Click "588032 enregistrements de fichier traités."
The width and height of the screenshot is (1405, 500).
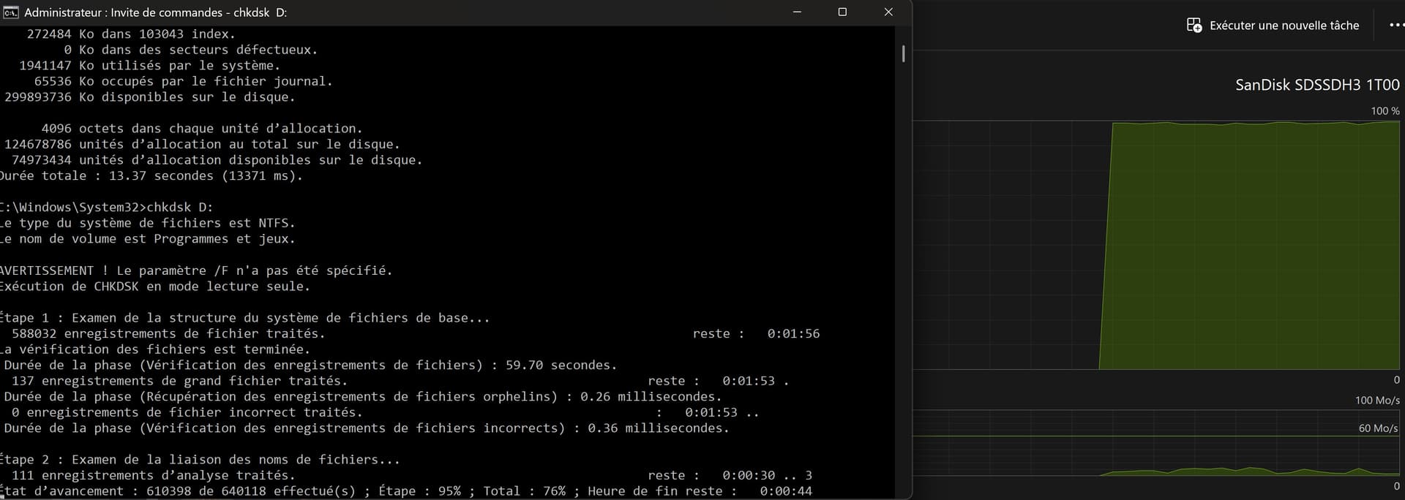168,334
